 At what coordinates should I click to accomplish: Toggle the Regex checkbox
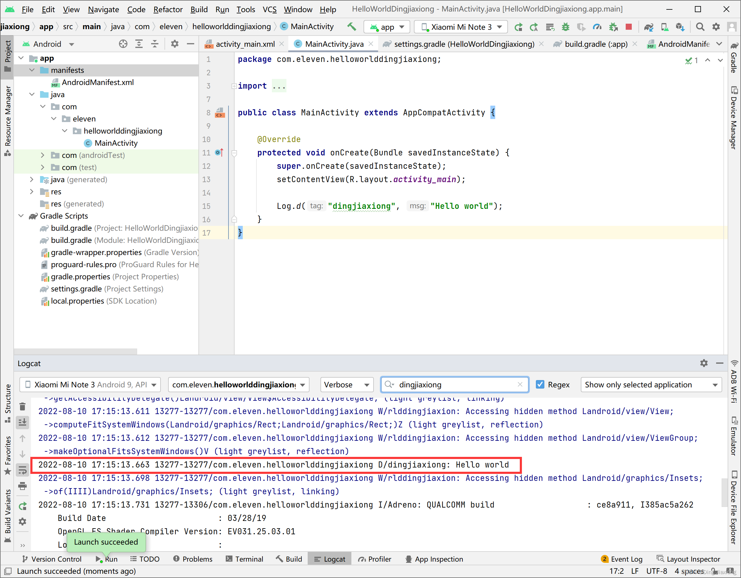[x=540, y=385]
